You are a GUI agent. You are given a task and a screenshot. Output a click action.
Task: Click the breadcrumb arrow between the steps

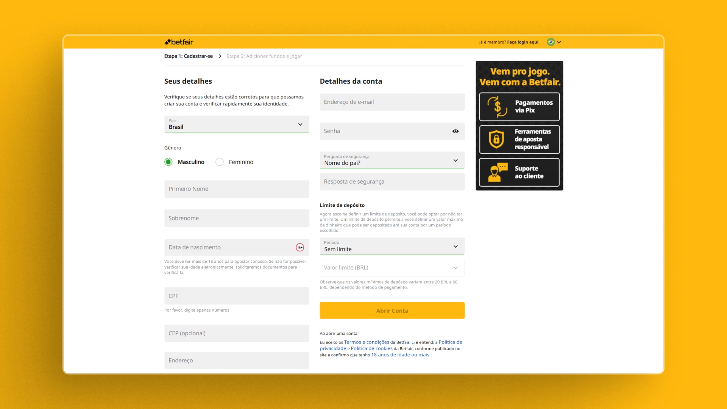(x=220, y=56)
